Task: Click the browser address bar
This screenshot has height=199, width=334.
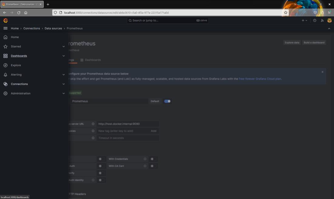Action: click(170, 12)
